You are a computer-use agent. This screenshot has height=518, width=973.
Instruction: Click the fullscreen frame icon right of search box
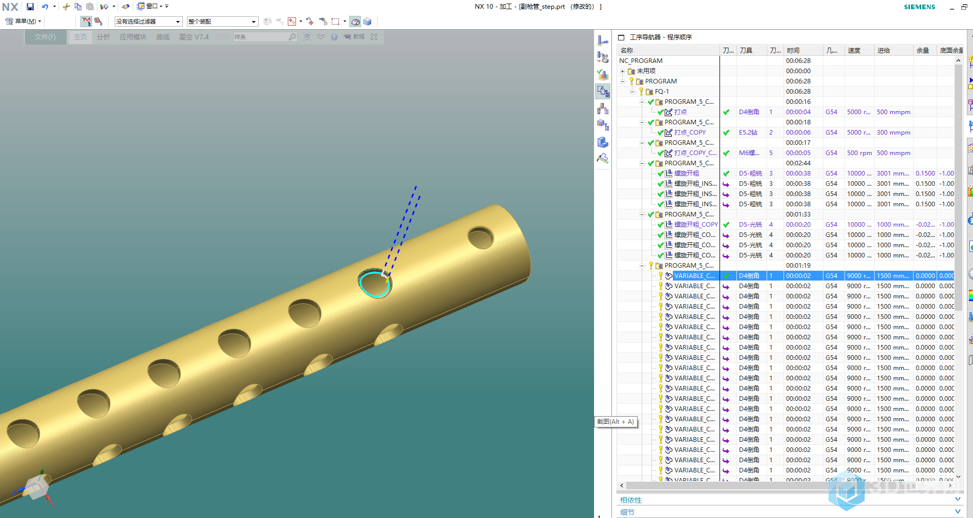click(307, 37)
